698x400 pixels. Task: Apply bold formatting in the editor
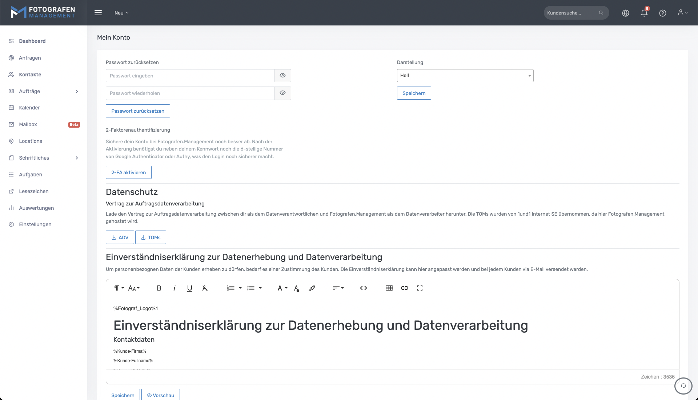pos(159,288)
